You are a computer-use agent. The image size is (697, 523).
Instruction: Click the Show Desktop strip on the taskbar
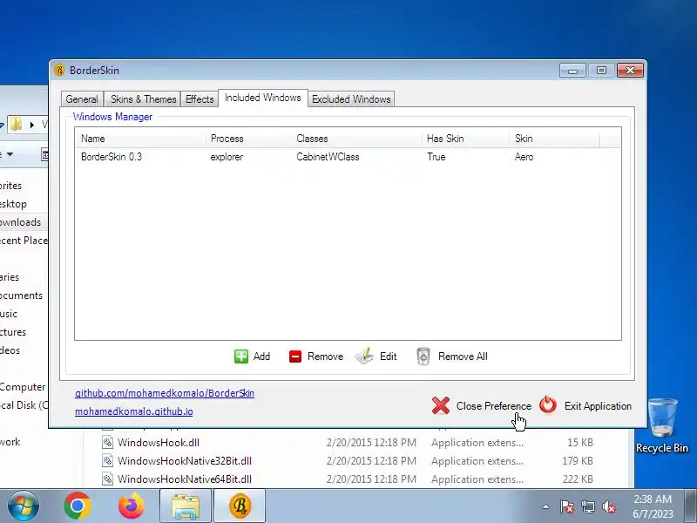click(x=691, y=506)
